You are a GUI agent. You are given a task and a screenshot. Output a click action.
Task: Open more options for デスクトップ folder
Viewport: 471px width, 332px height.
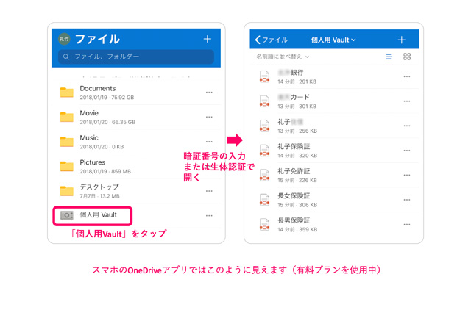(209, 191)
